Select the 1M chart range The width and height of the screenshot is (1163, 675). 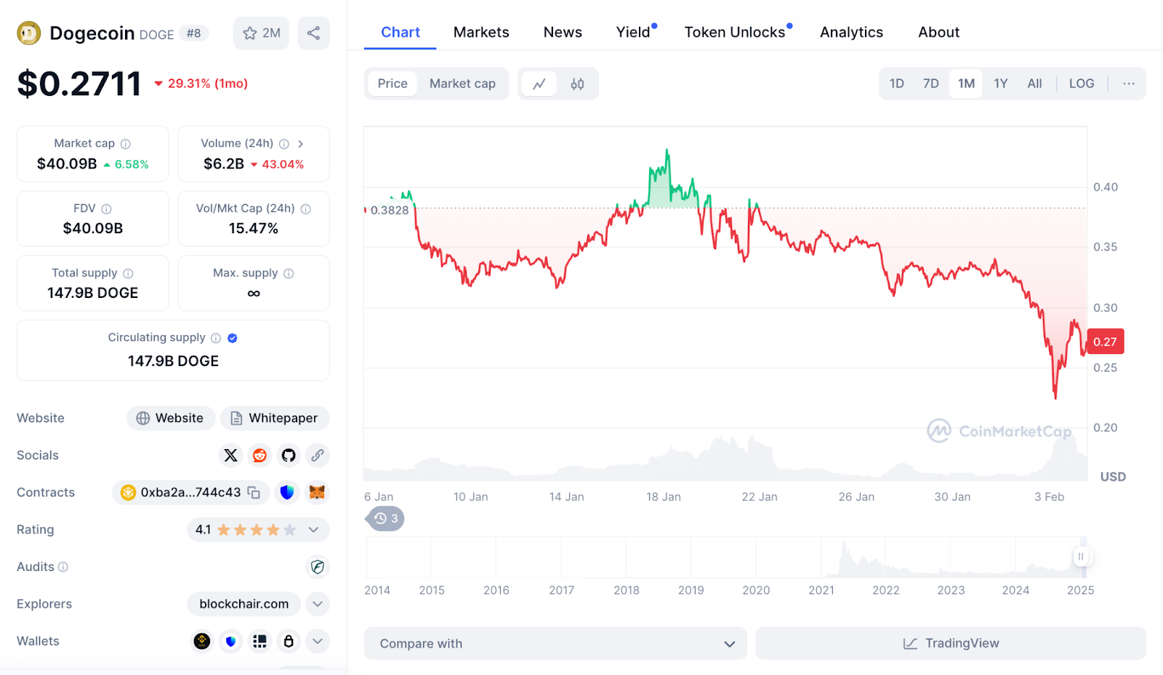966,84
